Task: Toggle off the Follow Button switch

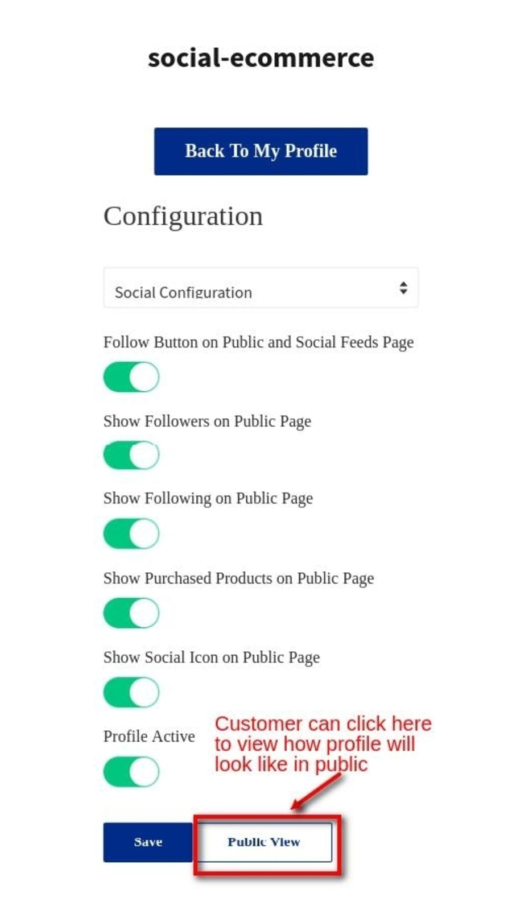Action: (131, 377)
